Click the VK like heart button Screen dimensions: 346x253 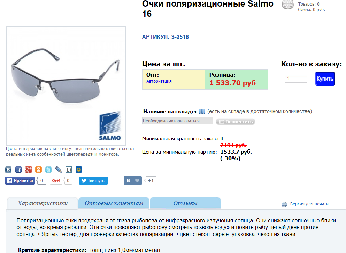(133, 181)
